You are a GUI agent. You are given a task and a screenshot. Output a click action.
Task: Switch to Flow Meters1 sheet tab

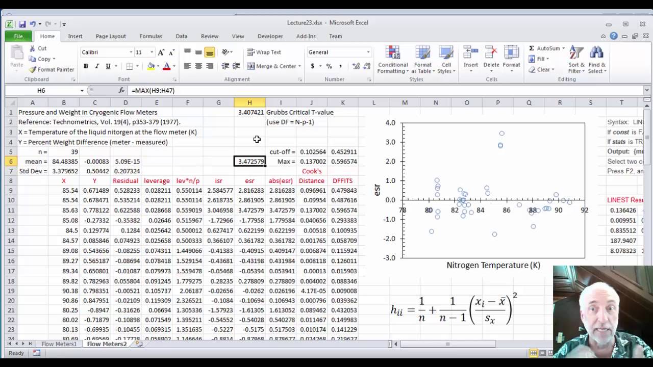[x=59, y=344]
